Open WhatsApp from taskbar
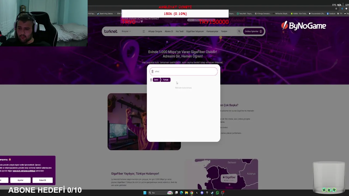349x196 pixels. click(x=217, y=193)
